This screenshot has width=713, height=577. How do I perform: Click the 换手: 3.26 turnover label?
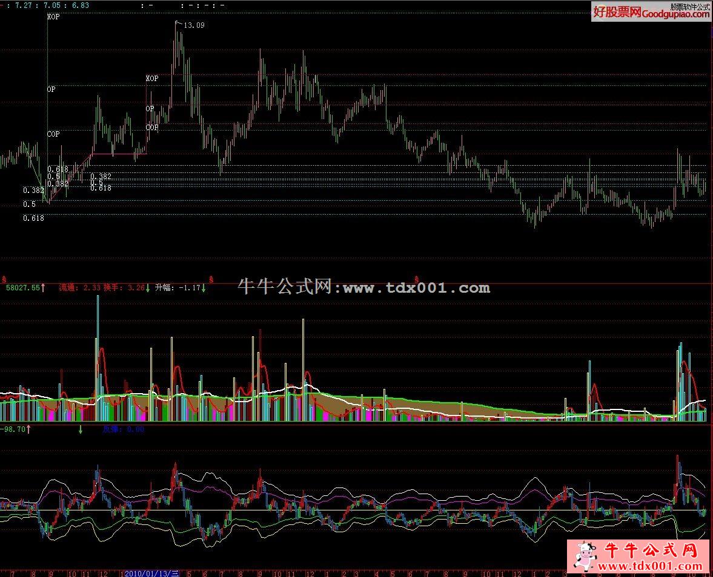click(x=124, y=288)
